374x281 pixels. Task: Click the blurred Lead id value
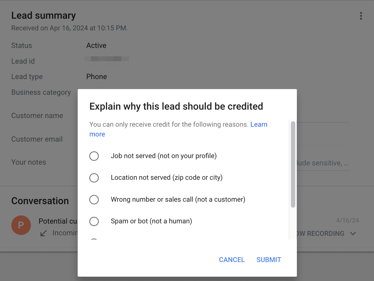[x=106, y=58]
